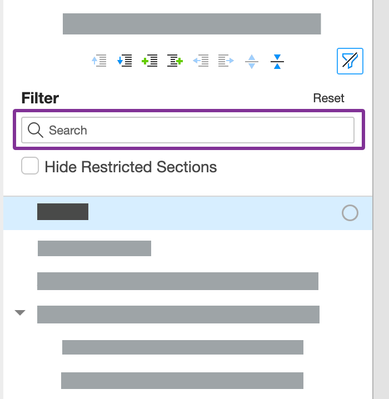
Task: Toggle the crossed-out funnel filter button
Action: point(350,61)
